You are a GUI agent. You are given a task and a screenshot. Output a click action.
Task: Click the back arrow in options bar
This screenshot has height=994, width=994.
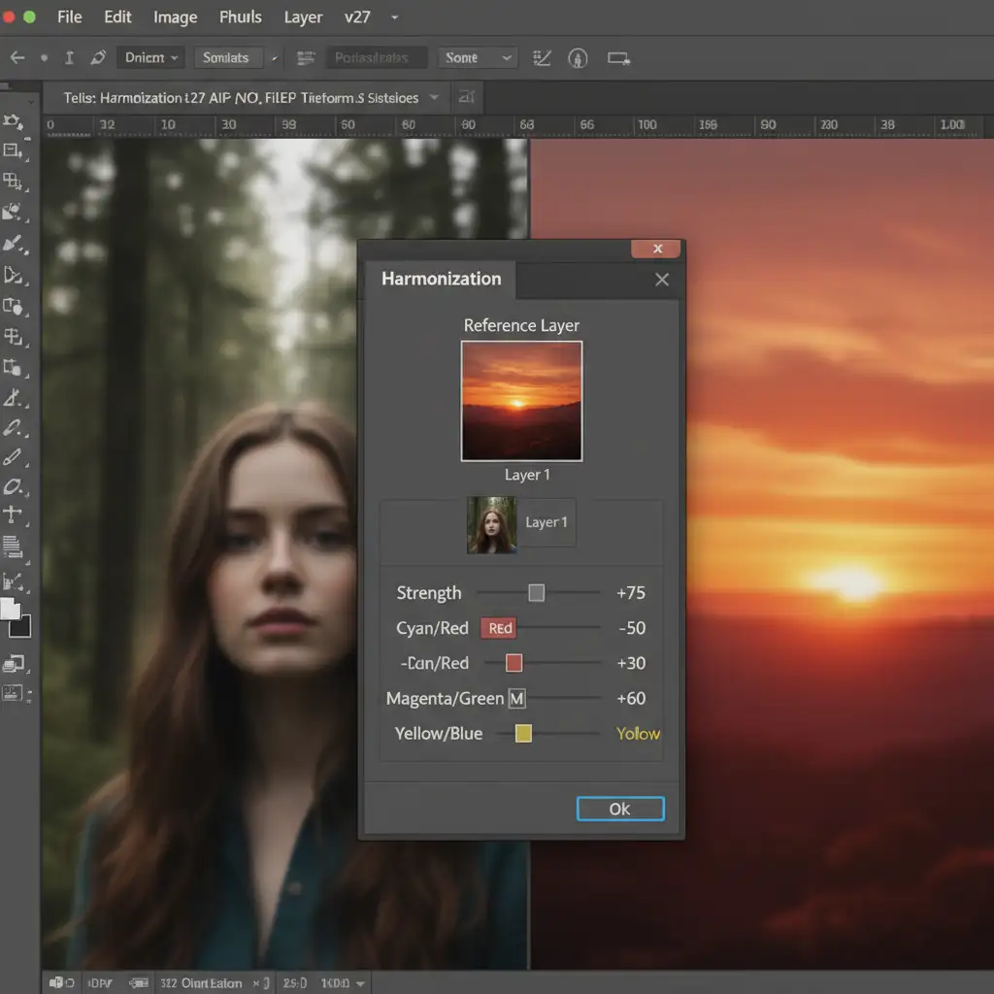17,58
